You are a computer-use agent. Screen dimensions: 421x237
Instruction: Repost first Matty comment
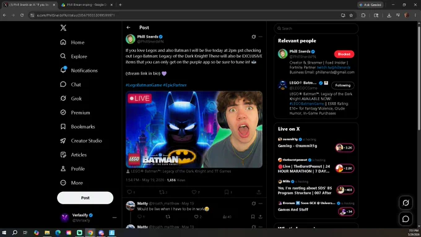pos(168,217)
